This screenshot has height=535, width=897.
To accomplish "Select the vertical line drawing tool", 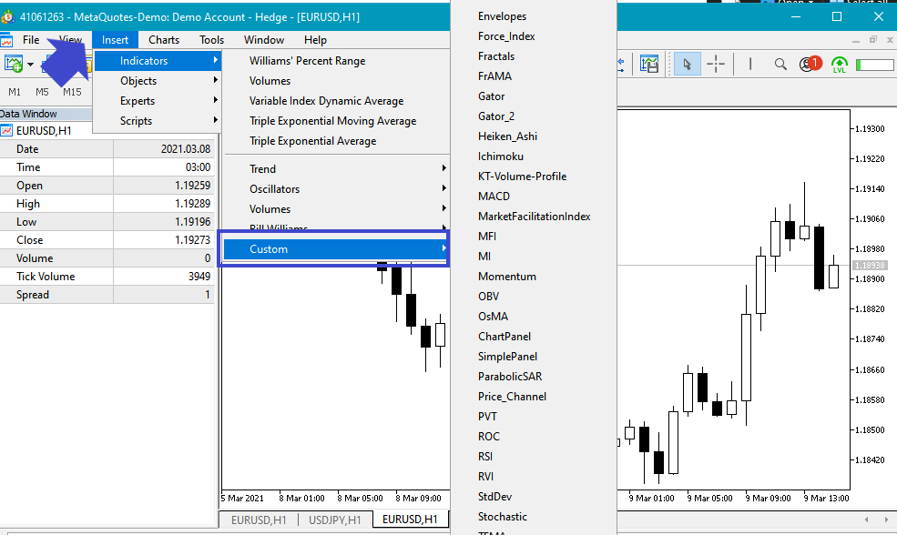I will pos(750,64).
